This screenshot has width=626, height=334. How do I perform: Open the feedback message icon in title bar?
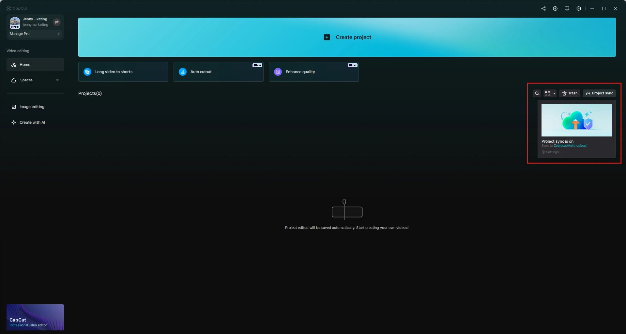click(x=567, y=8)
